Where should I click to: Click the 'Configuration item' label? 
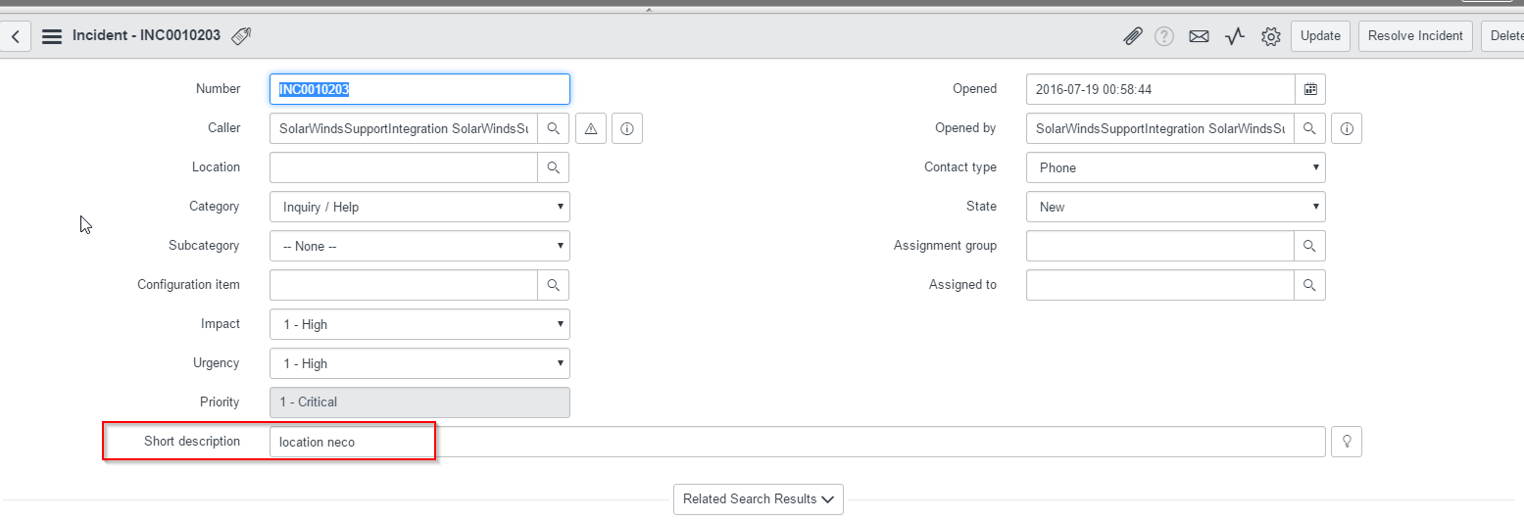(189, 285)
